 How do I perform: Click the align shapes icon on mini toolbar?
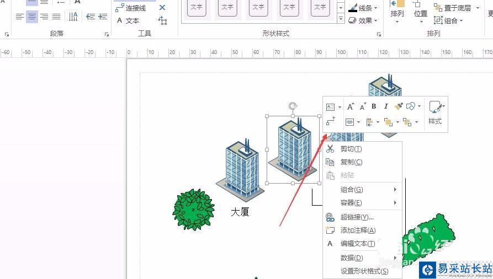[370, 122]
